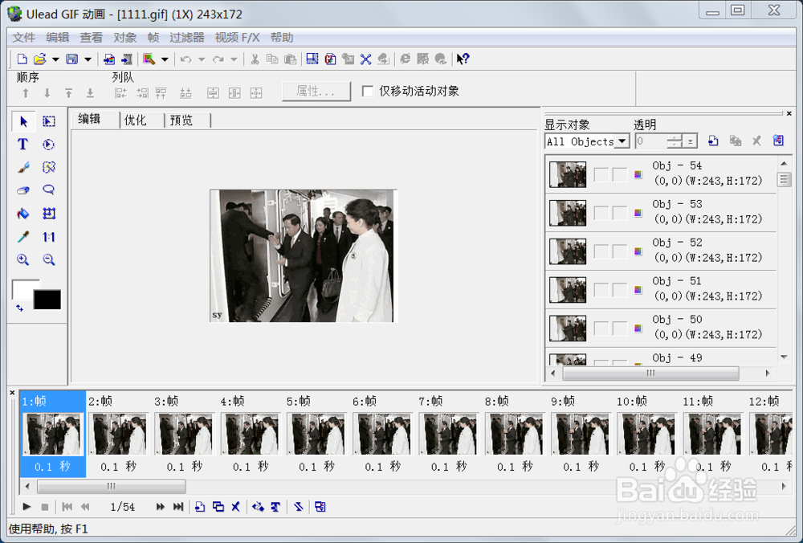Click the New file icon

22,59
